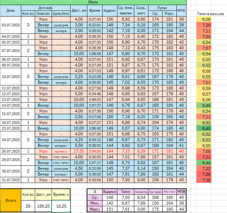The image size is (227, 213).
Task: Select the "Описан." subheader cell
Action: click(x=44, y=14)
